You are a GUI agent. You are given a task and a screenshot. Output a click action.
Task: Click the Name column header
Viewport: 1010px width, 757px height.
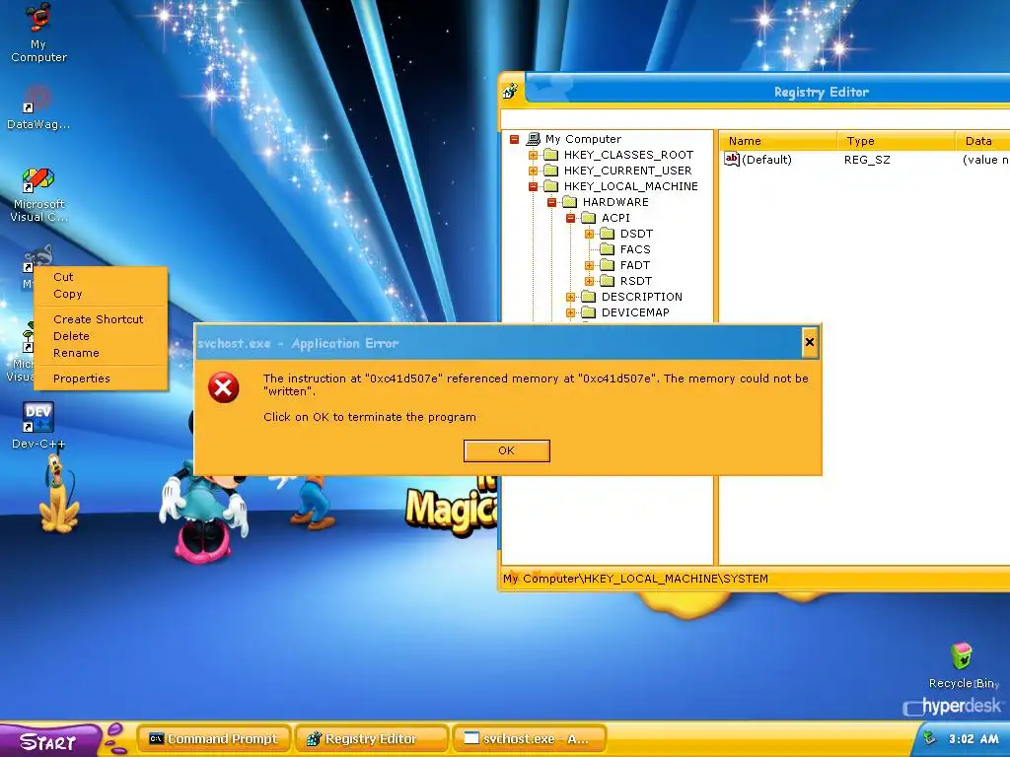pyautogui.click(x=778, y=141)
